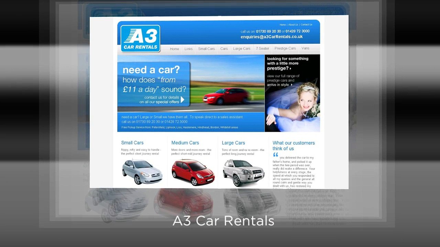Click the 'need a car?' banner headline

(151, 70)
